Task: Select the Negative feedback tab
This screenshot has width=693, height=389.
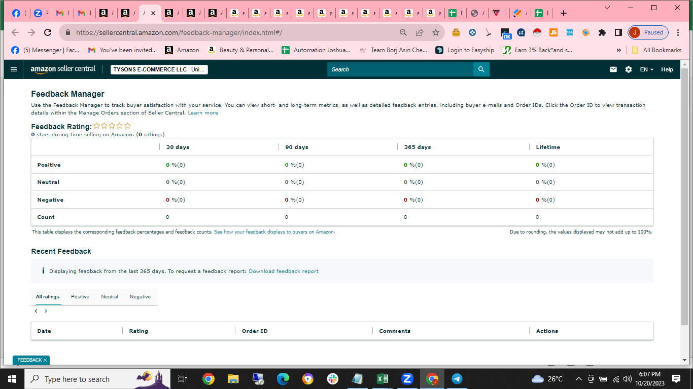Action: tap(140, 297)
